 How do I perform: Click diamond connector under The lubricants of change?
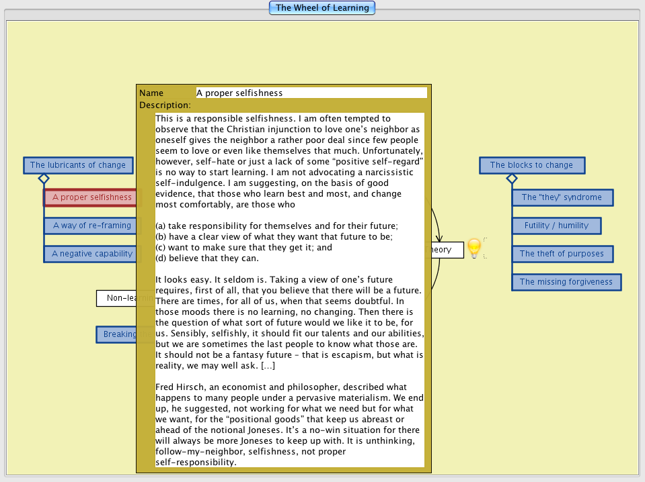coord(44,179)
